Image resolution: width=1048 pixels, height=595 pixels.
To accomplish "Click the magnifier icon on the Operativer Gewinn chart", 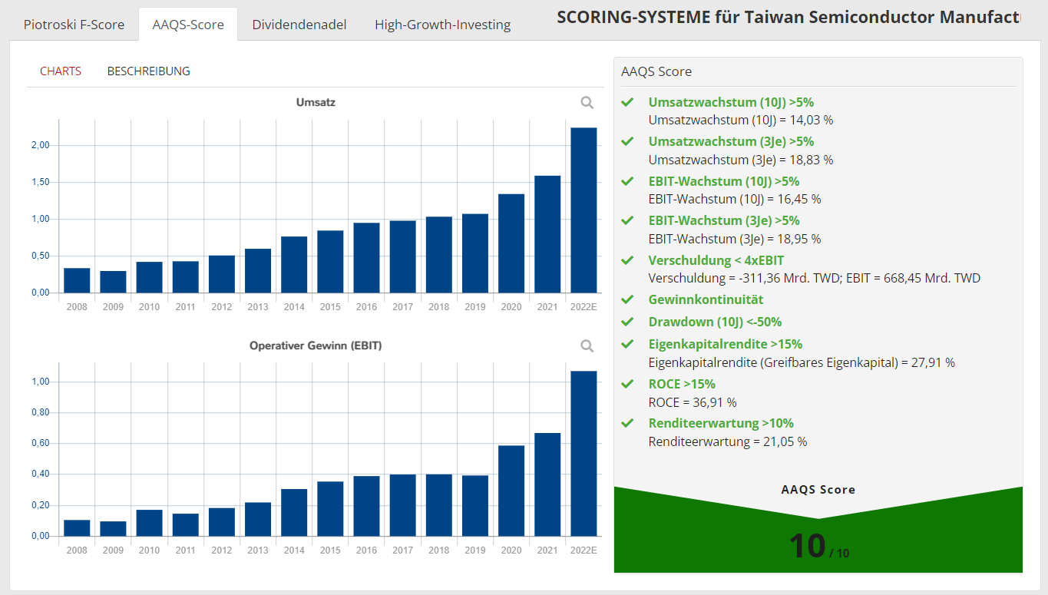I will (x=587, y=346).
